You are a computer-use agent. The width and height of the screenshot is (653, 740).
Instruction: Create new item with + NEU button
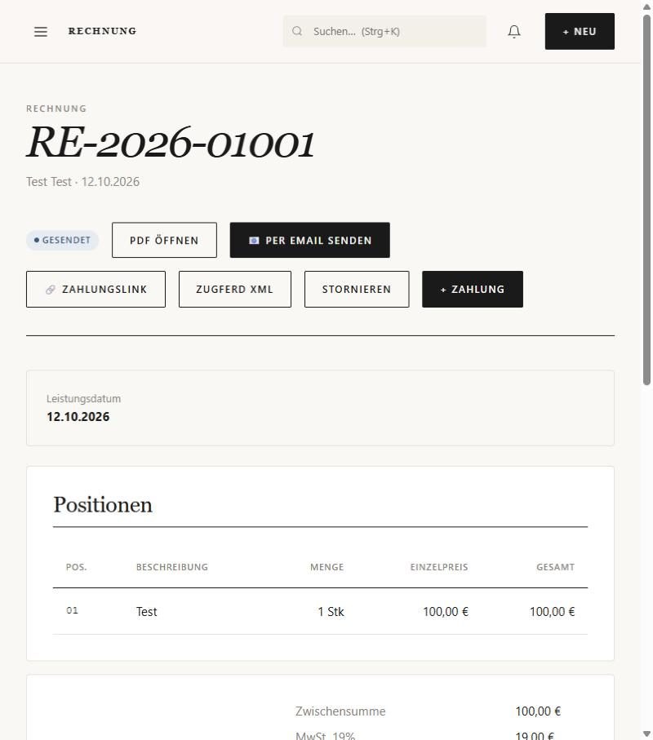(580, 31)
